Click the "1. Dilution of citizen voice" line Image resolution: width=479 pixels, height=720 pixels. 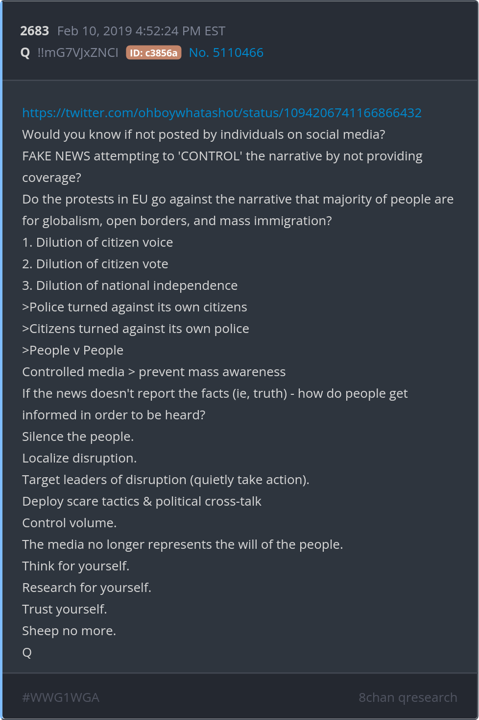point(97,242)
